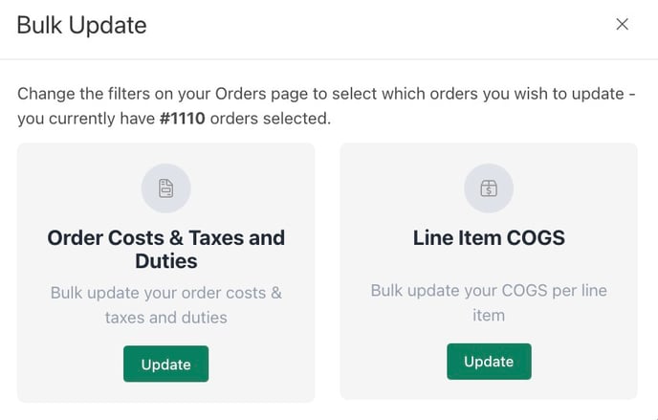The height and width of the screenshot is (420, 658).
Task: Select the Order Costs & Taxes and Duties heading
Action: (165, 250)
